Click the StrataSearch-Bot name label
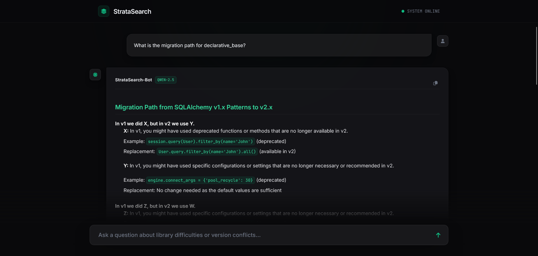 tap(133, 80)
